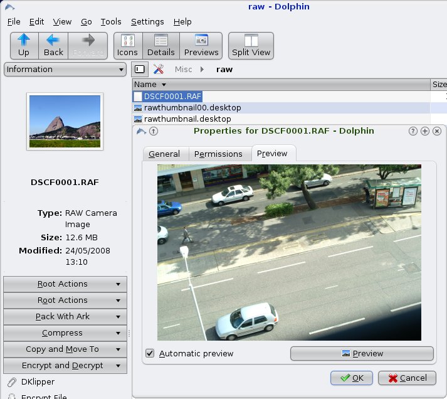Enable Split View in the toolbar
This screenshot has height=399, width=447.
(x=251, y=45)
